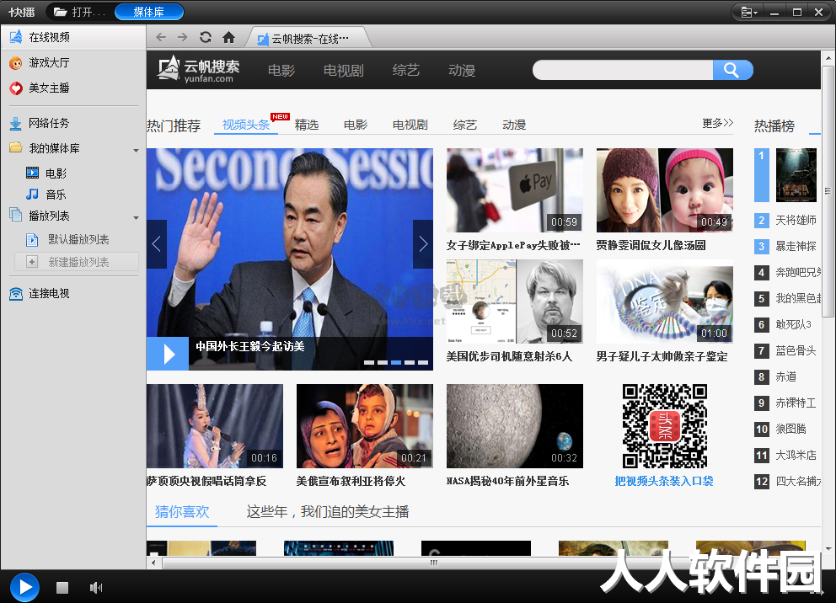Open 美国优步司机随意射杀6人 video

515,301
